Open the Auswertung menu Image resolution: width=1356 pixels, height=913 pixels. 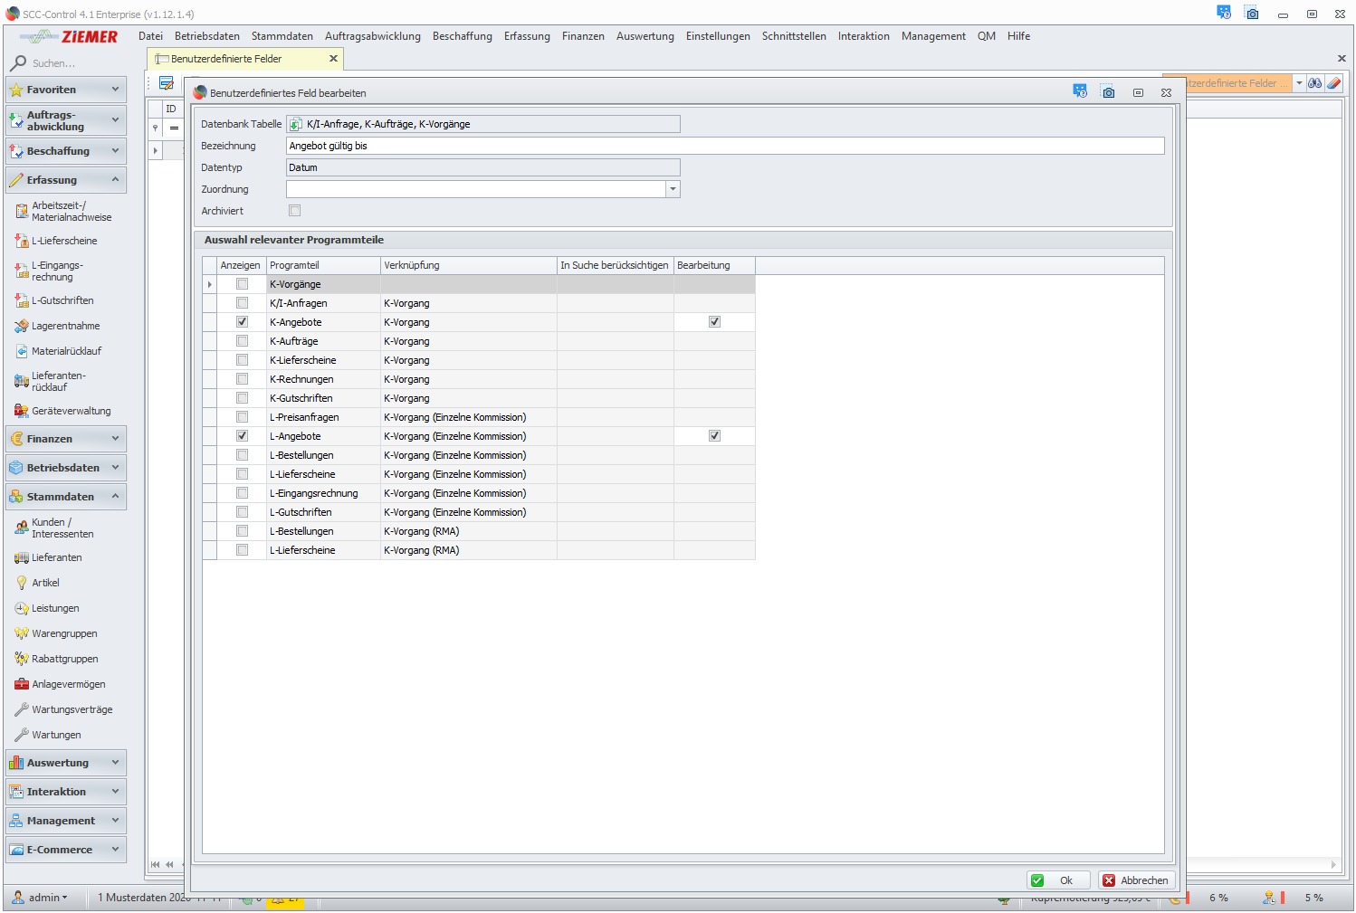645,36
